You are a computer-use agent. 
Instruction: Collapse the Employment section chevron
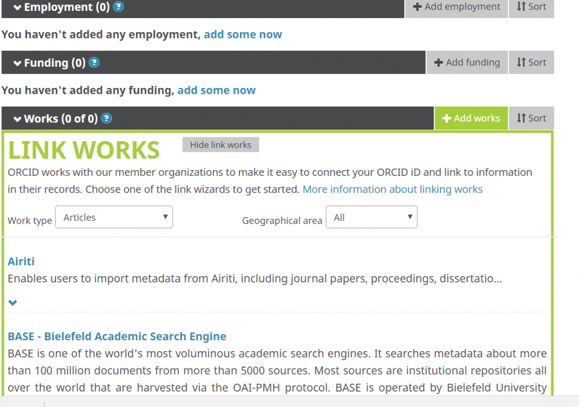tap(17, 8)
